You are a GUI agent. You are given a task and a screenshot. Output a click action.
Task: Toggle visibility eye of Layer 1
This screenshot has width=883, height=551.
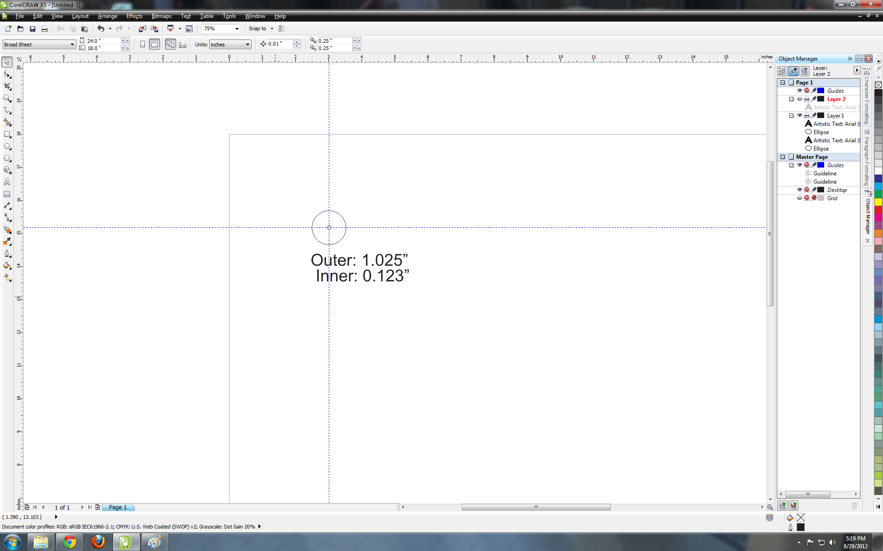(799, 116)
